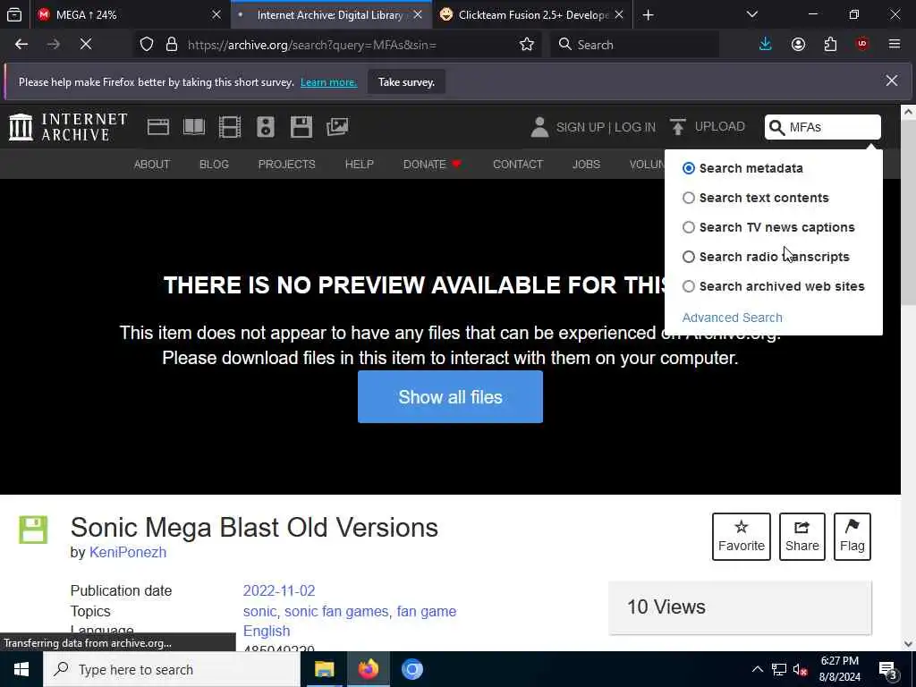Click the Show all files button

[x=451, y=396]
